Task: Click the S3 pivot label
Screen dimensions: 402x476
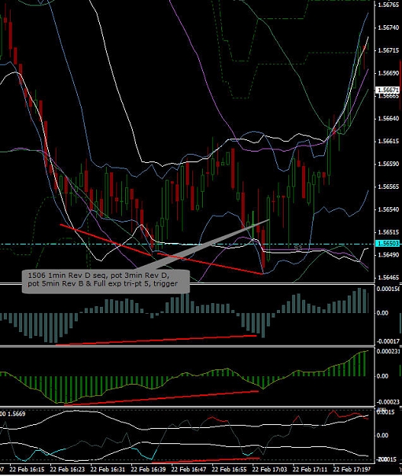Action: click(298, 248)
